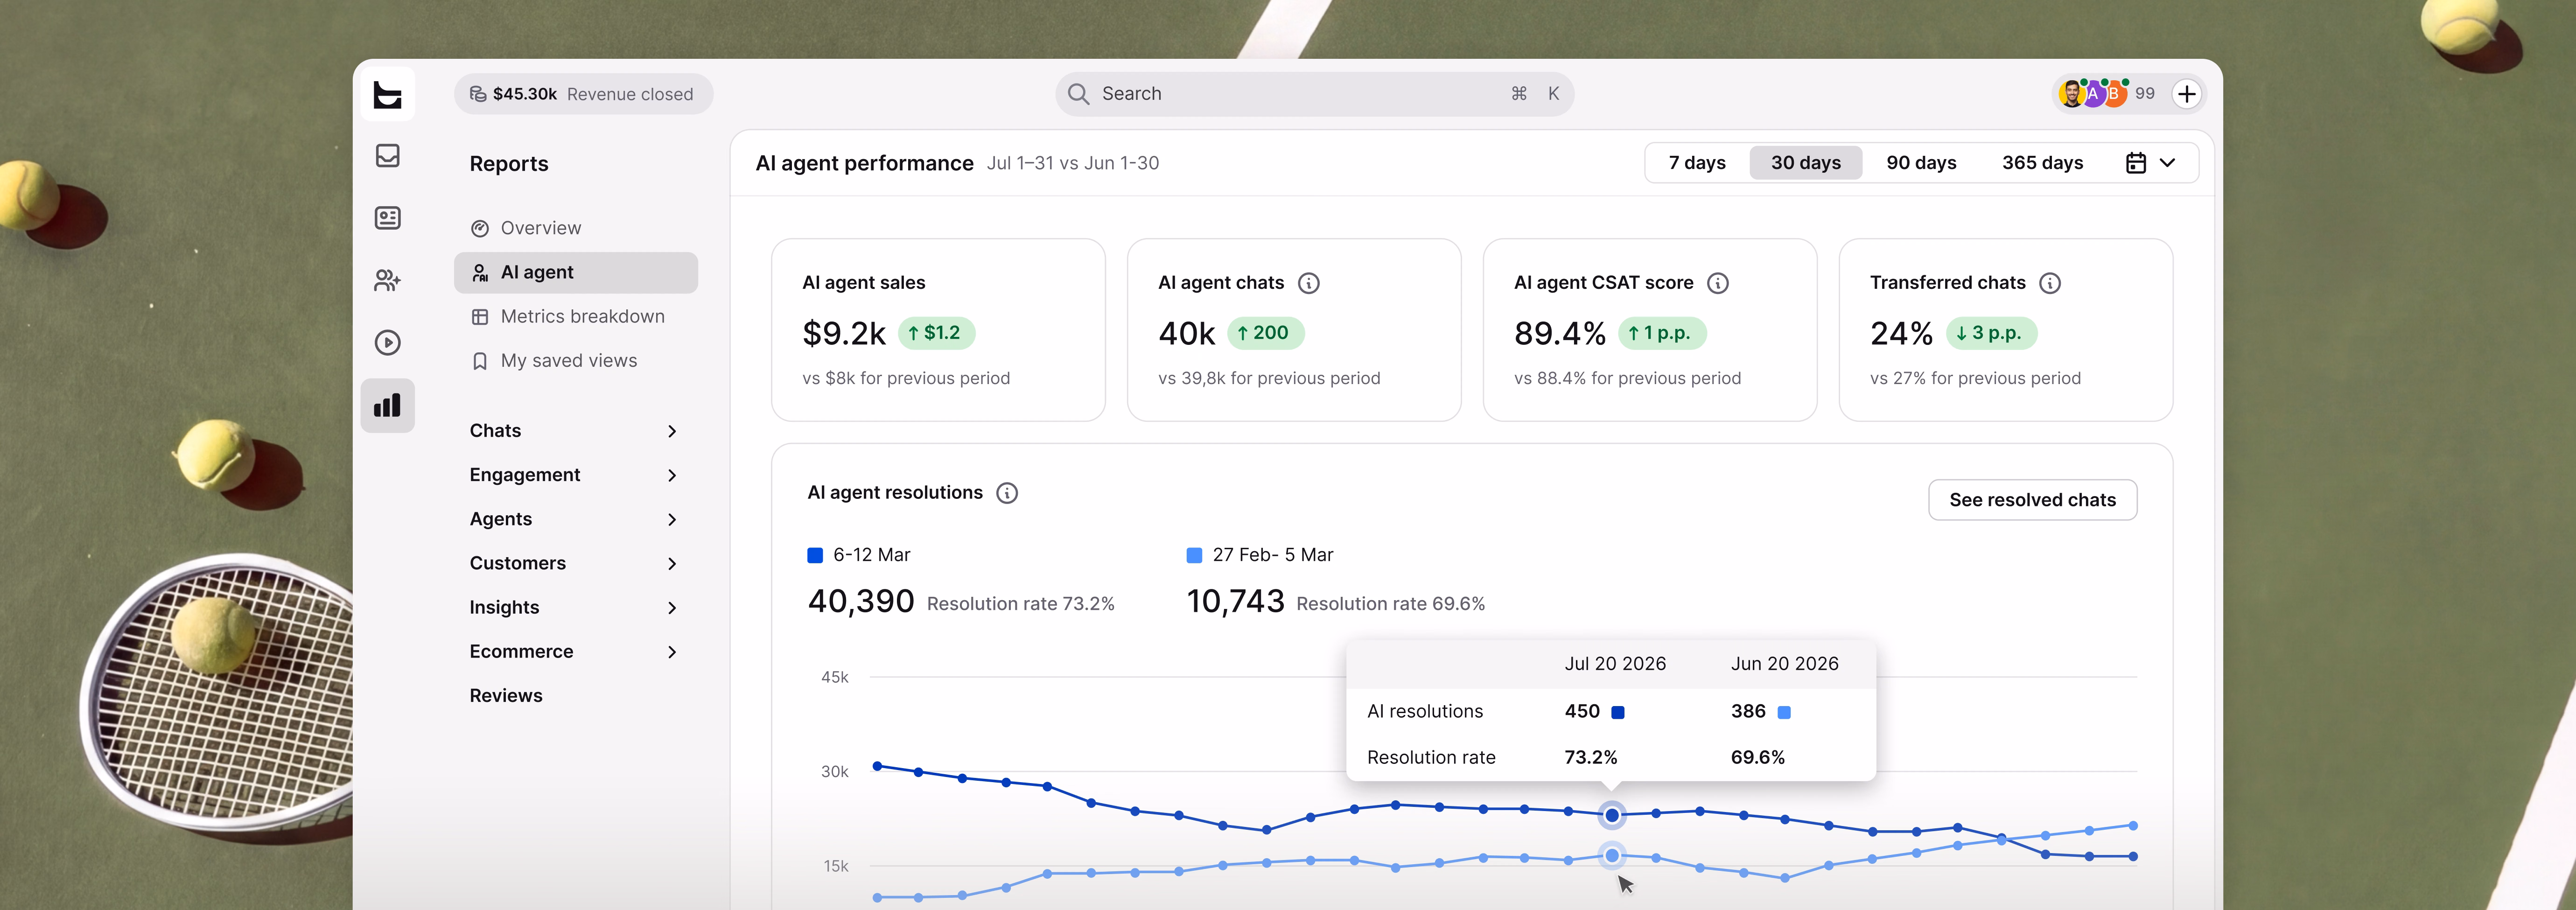Expand the Engagement section chevron
2576x910 pixels.
click(672, 475)
